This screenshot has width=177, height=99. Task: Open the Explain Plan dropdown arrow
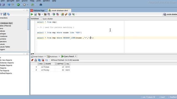point(42,14)
